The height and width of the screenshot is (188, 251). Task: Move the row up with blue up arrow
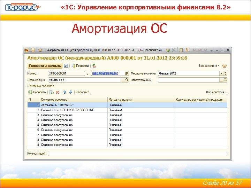click(x=64, y=92)
